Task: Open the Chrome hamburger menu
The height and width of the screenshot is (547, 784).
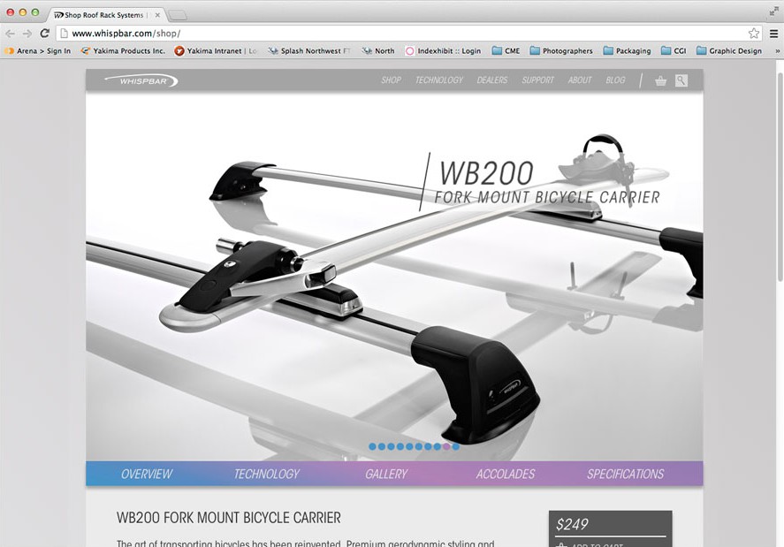Action: [773, 34]
